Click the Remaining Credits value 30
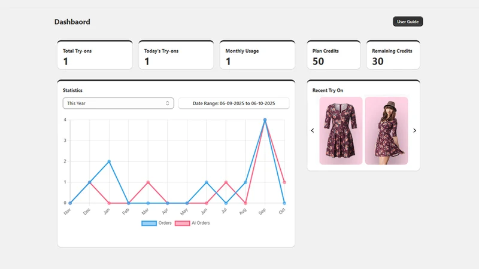Image resolution: width=479 pixels, height=269 pixels. (x=378, y=62)
